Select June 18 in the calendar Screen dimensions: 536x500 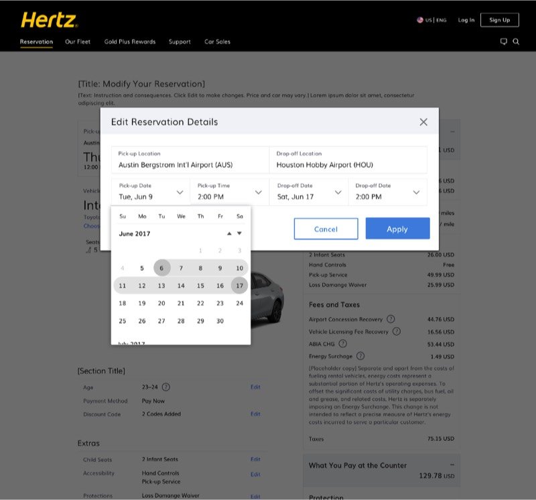click(x=123, y=303)
